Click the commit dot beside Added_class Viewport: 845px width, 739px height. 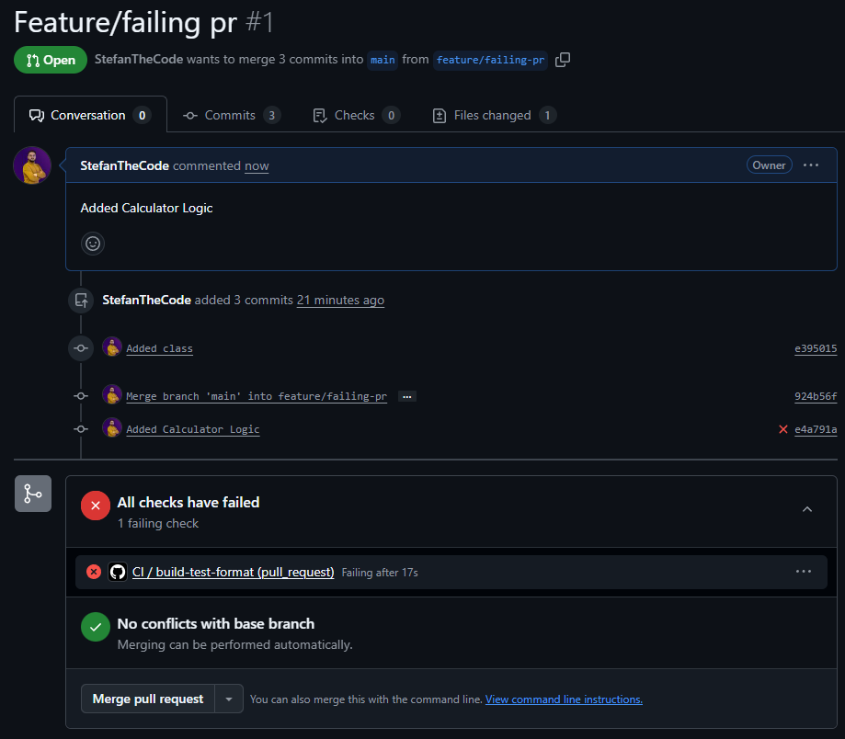click(80, 347)
